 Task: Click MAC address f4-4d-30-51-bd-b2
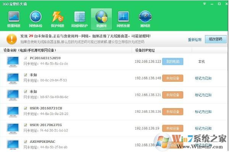click(54, 130)
